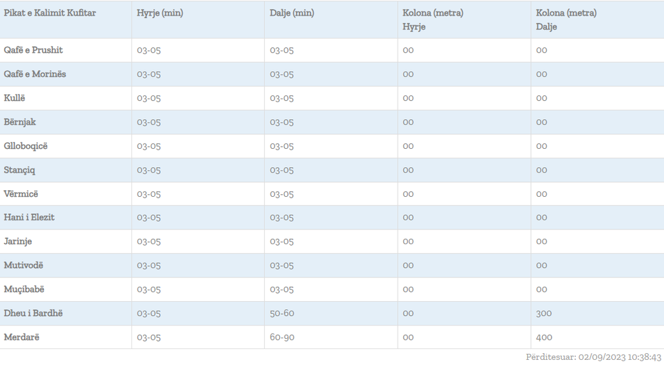664x366 pixels.
Task: Select the Hani i Elezit row name
Action: coord(29,217)
